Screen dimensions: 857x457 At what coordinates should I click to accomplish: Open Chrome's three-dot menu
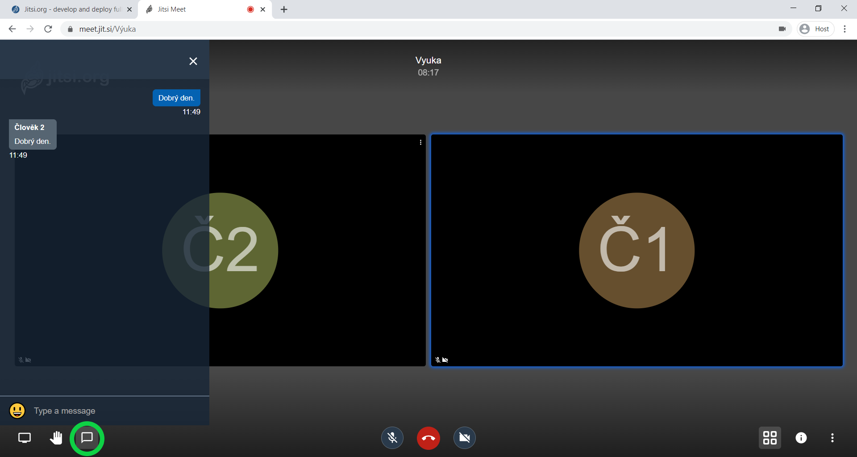(x=845, y=29)
